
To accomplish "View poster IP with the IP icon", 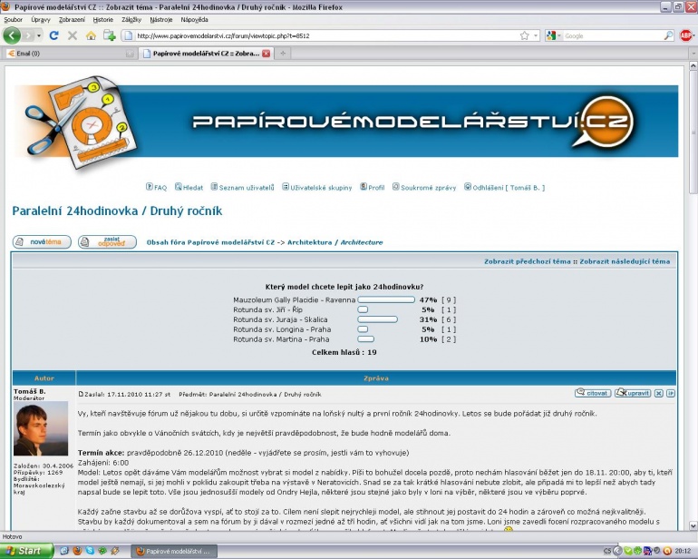I will pos(671,393).
